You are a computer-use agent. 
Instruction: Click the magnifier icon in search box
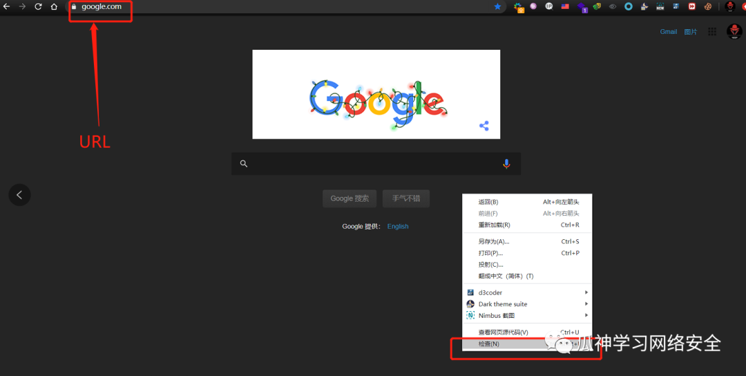click(x=244, y=164)
